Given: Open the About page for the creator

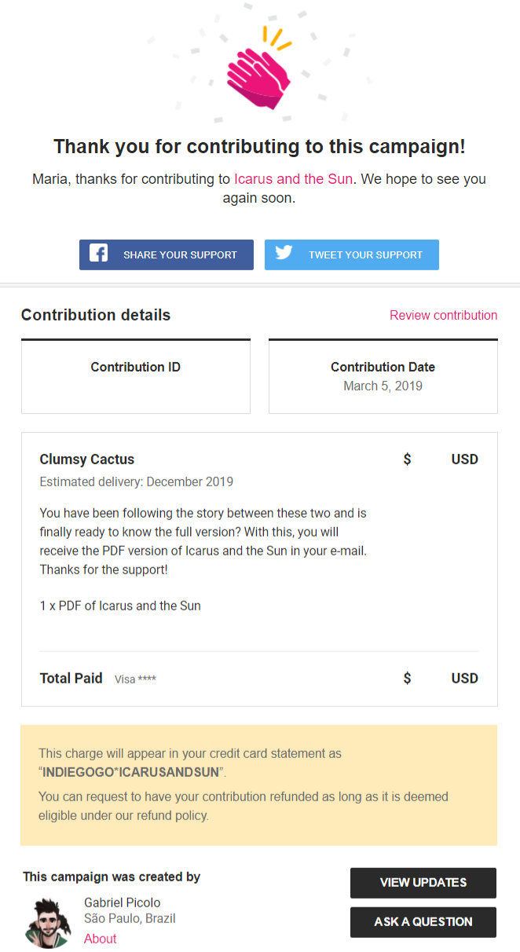Looking at the screenshot, I should 100,938.
